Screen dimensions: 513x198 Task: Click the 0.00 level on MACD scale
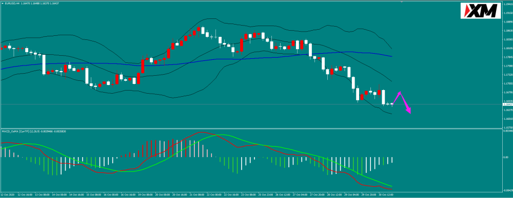505,157
